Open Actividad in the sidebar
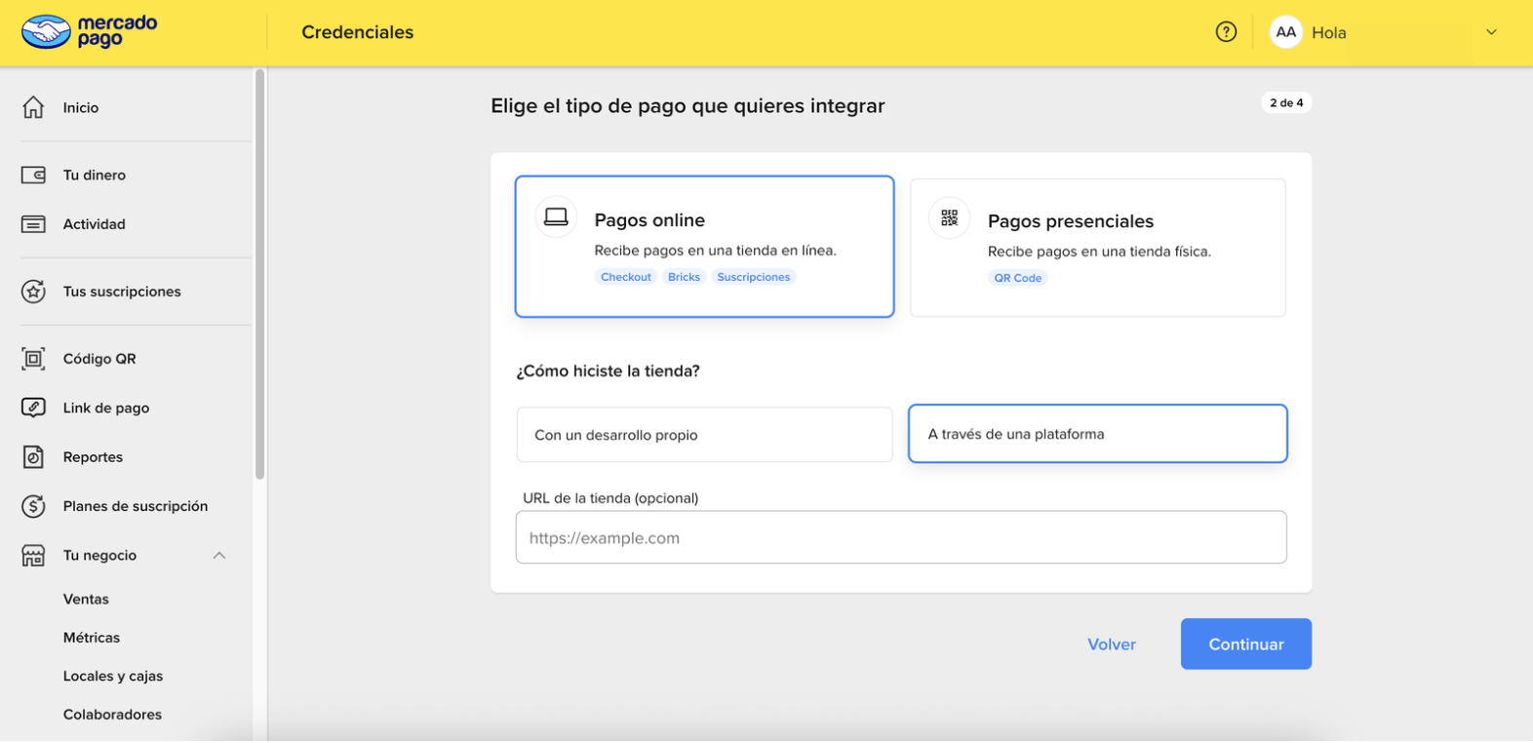Screen dimensions: 1533x743 tap(95, 224)
